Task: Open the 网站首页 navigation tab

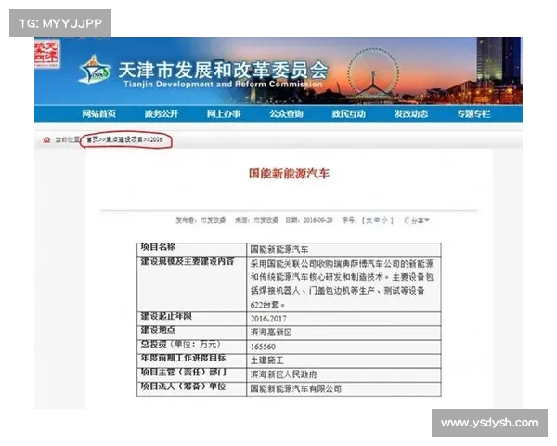Action: point(98,113)
